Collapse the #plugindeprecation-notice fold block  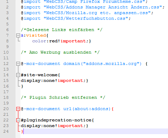(x=18, y=120)
